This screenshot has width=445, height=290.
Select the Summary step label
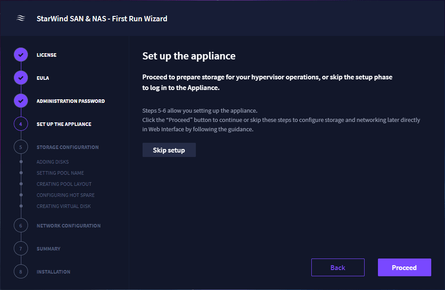click(48, 249)
